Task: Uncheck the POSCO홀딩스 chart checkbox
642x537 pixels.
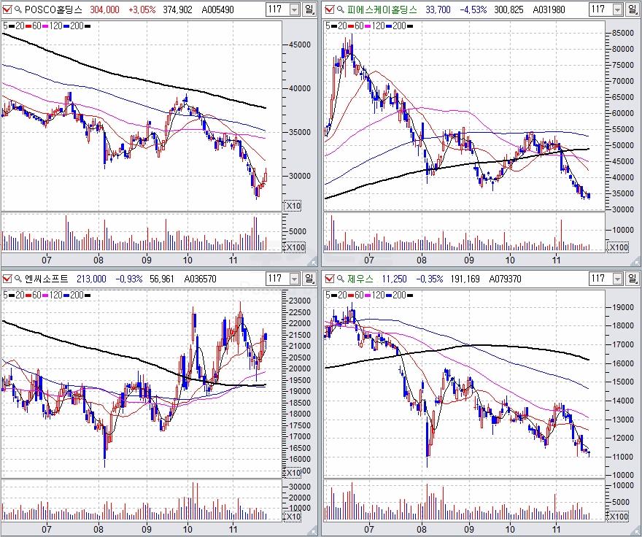Action: pyautogui.click(x=7, y=9)
